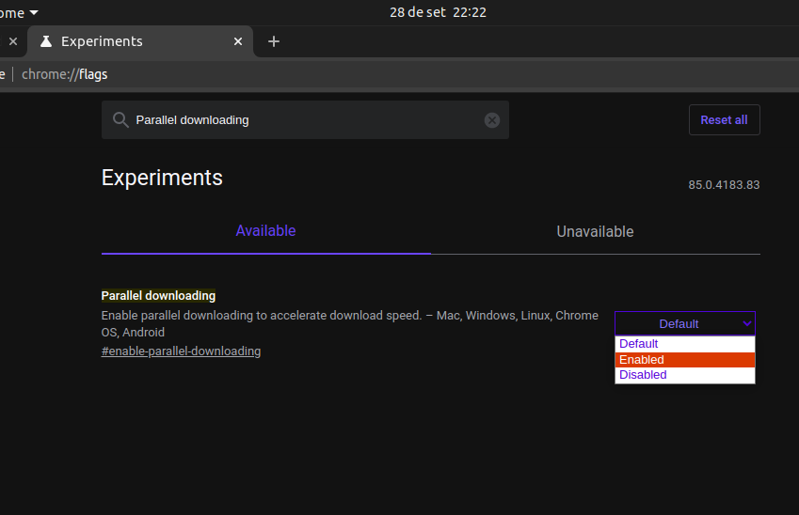
Task: Click the Parallel downloading flag title
Action: tap(158, 296)
